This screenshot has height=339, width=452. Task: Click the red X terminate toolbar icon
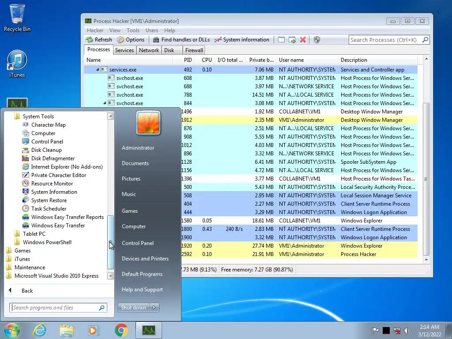pos(303,40)
